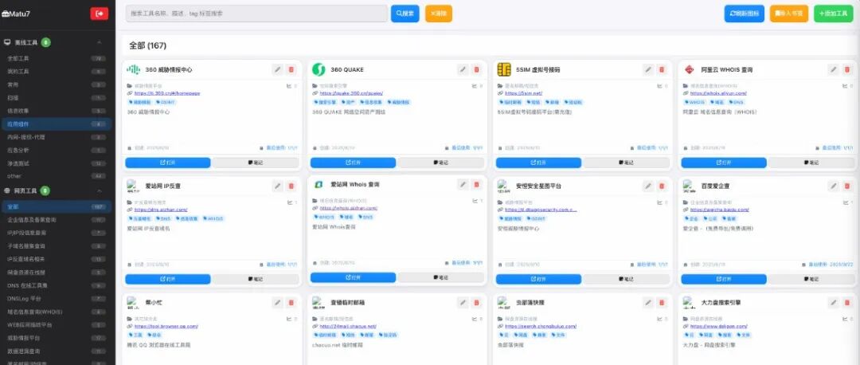Screen dimensions: 860x365
Task: Delete the 5SIM 虚拟号接码 card
Action: 662,69
